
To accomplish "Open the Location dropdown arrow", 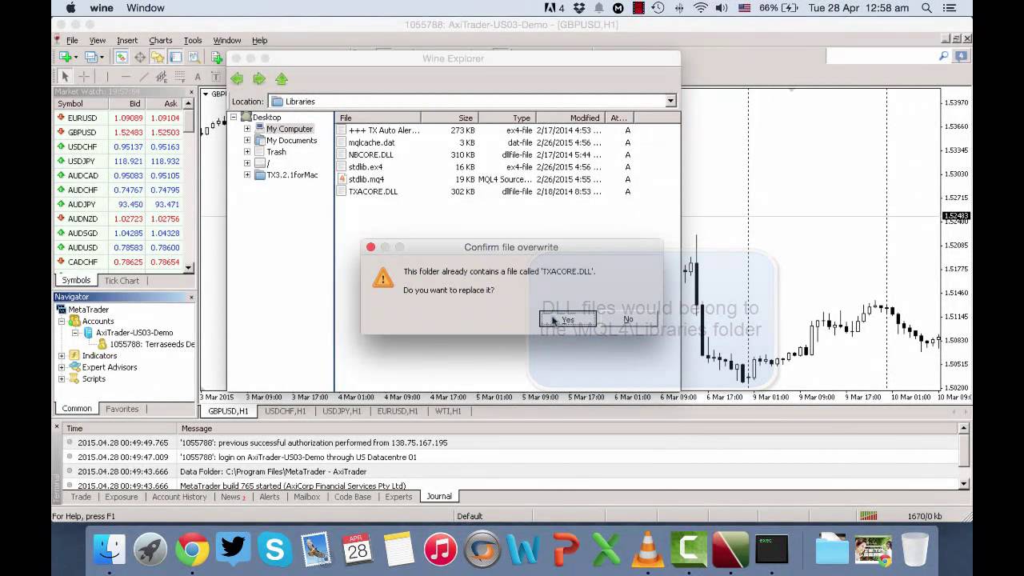I will pyautogui.click(x=670, y=101).
